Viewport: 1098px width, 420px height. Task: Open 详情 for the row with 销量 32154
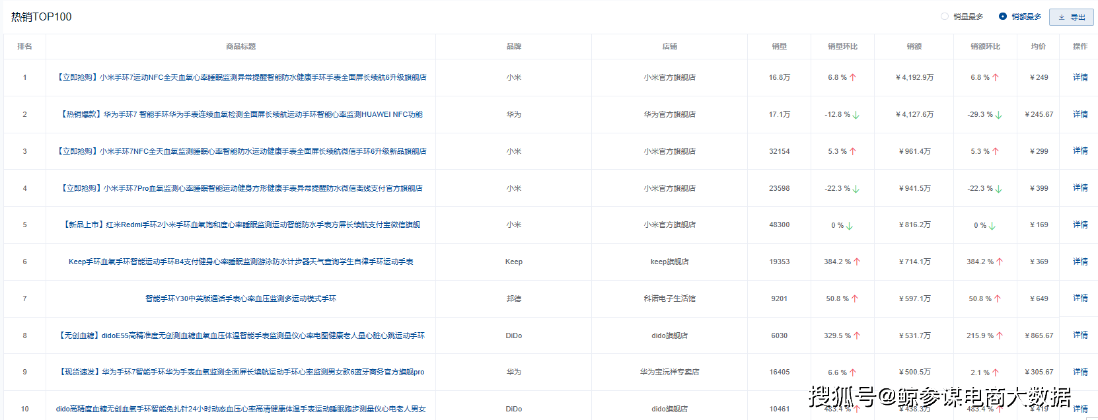click(x=1080, y=151)
